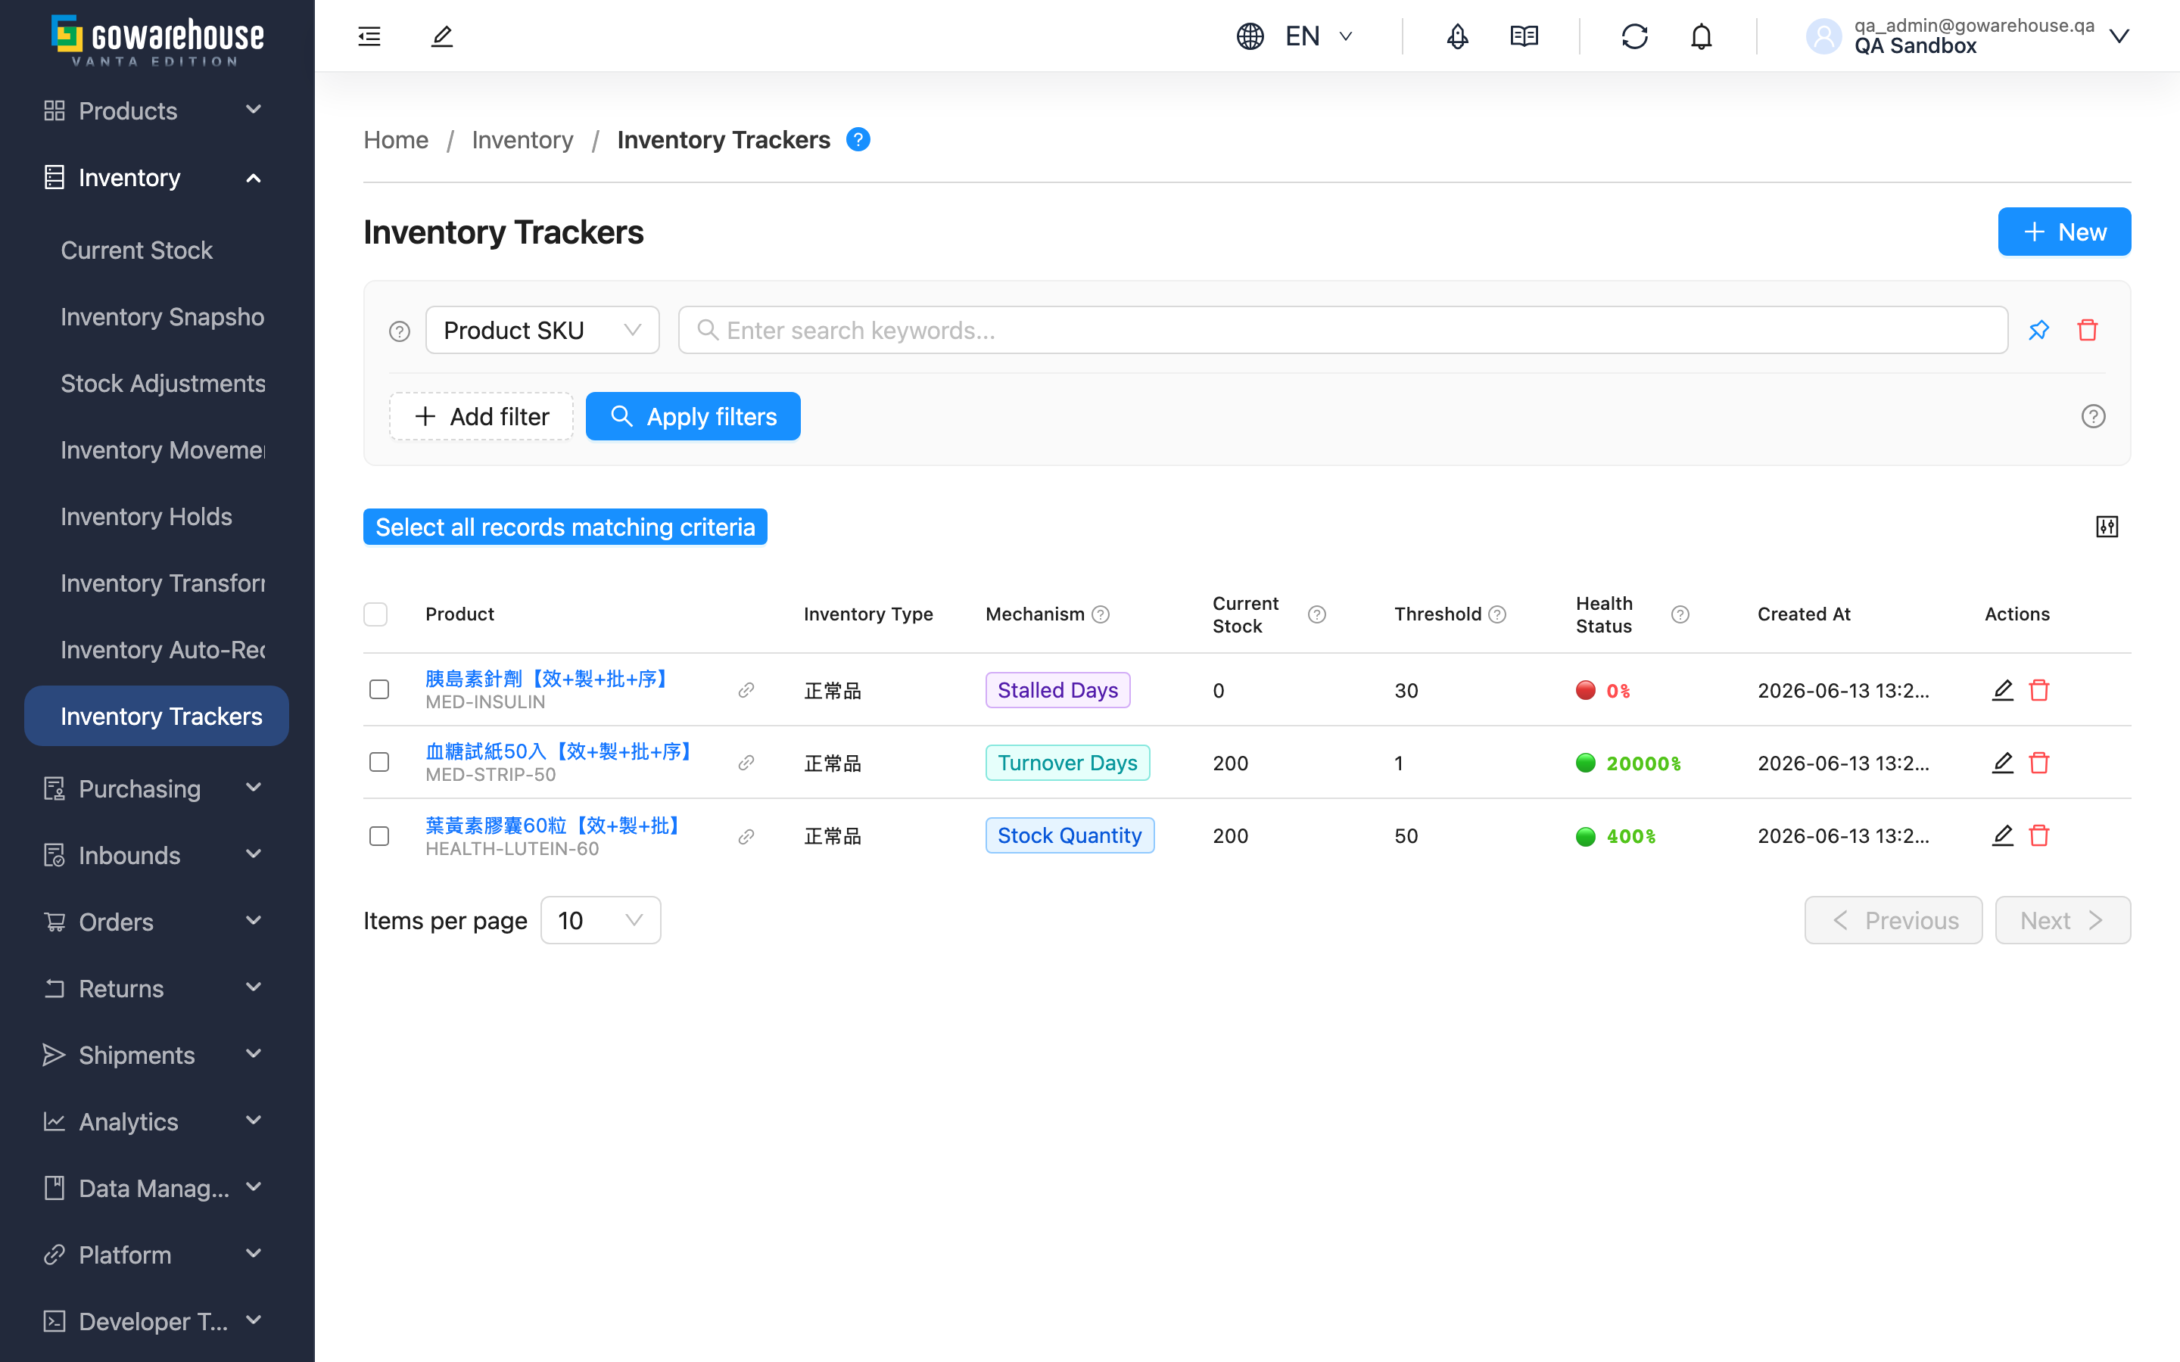This screenshot has height=1362, width=2180.
Task: Expand the Returns sidebar section
Action: pos(157,989)
